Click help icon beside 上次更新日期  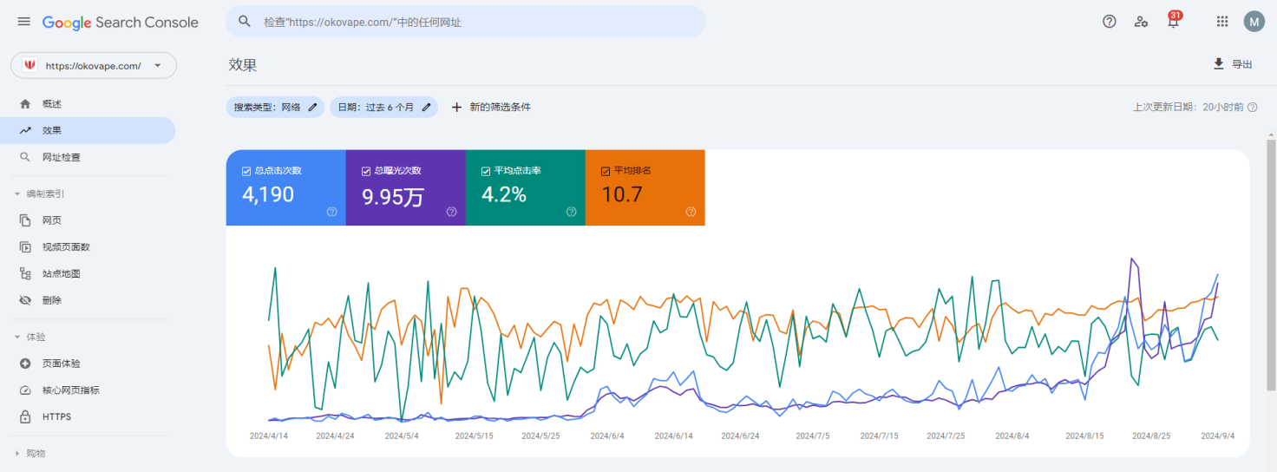point(1252,107)
